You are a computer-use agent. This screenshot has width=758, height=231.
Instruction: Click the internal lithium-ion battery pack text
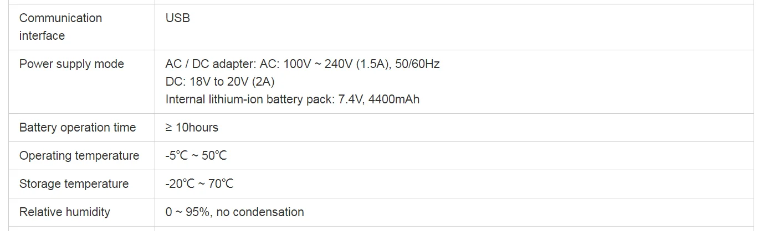pyautogui.click(x=292, y=99)
